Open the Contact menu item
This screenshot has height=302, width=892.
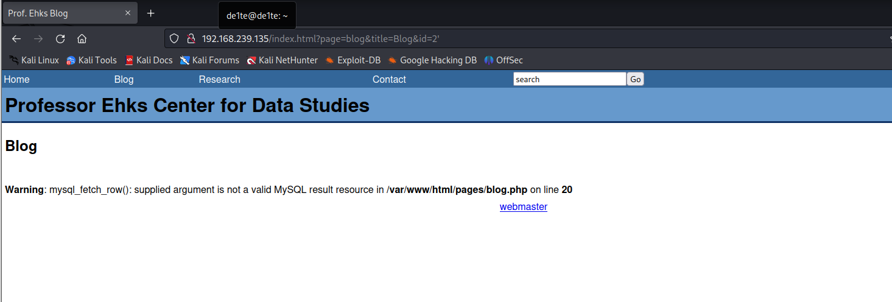click(x=389, y=79)
